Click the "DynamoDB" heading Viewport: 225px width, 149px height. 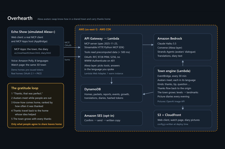[x=93, y=89]
